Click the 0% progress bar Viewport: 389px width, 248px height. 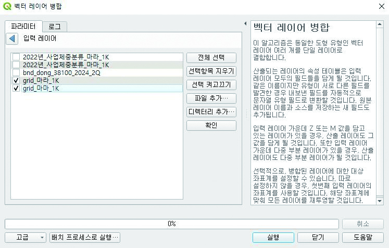pyautogui.click(x=171, y=224)
